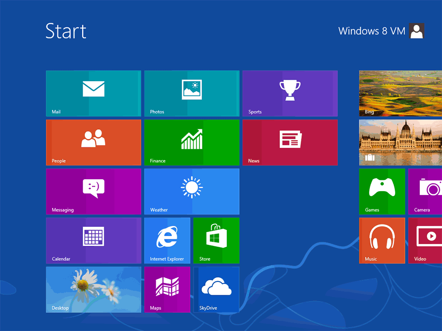Open the Travel tile showing parliament building

pos(400,143)
